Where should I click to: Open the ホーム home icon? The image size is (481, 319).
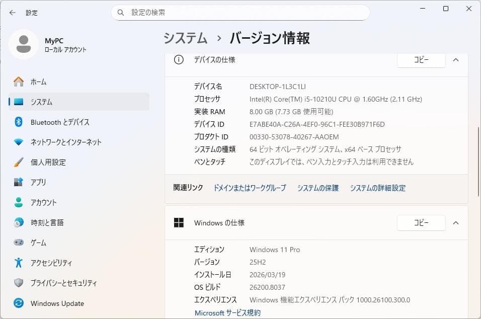coord(19,82)
